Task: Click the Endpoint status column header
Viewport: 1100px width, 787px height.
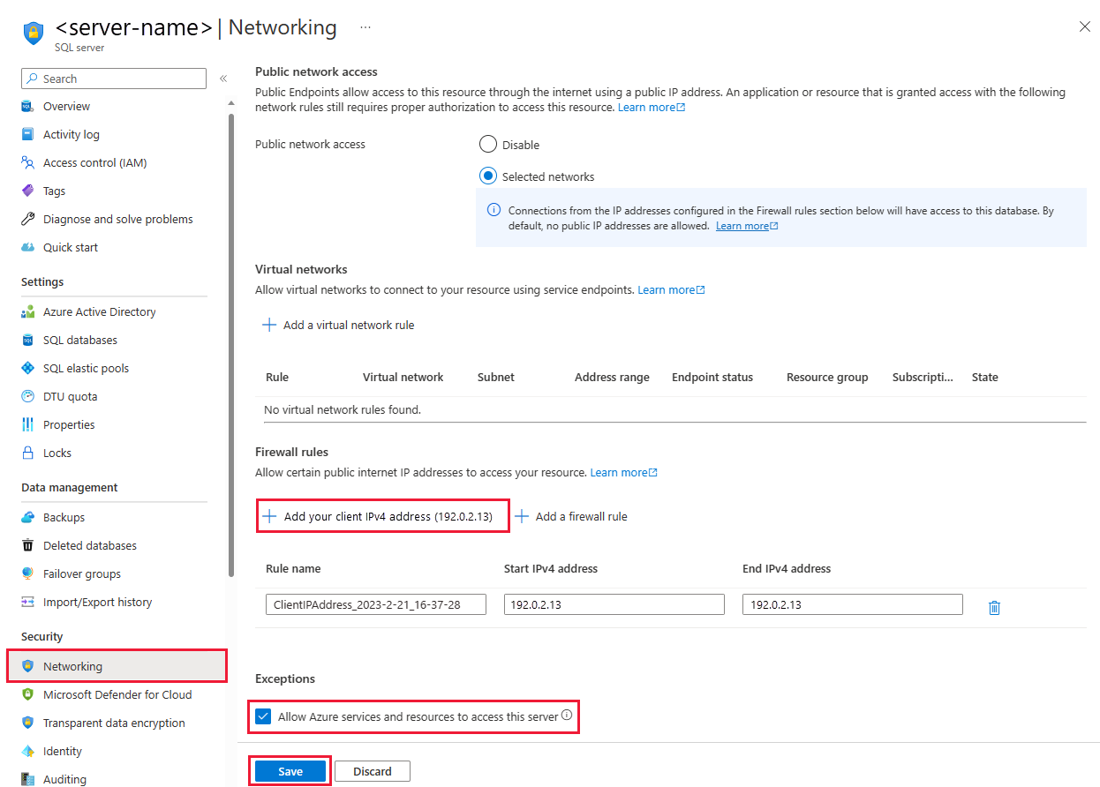Action: click(712, 377)
